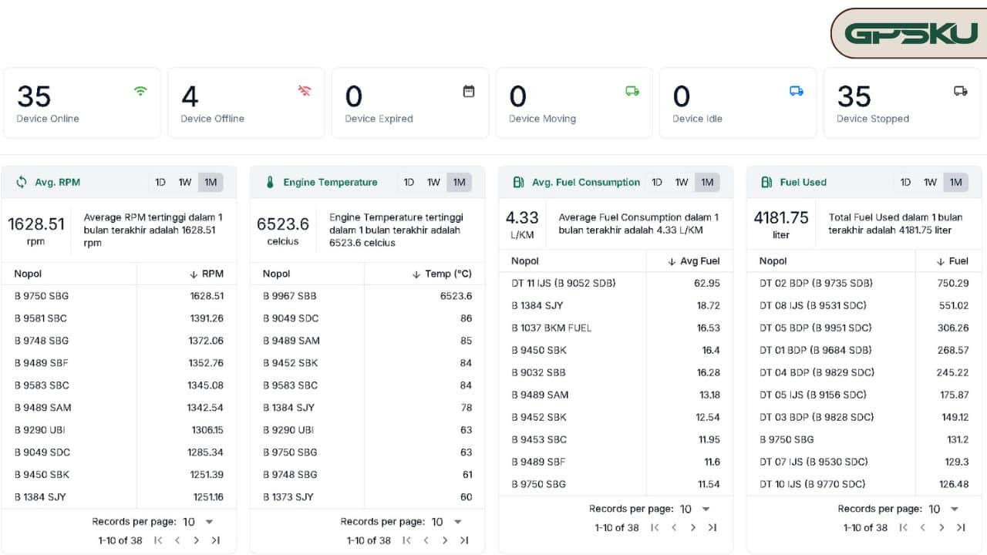Click the Device Expired calendar icon

pos(468,91)
